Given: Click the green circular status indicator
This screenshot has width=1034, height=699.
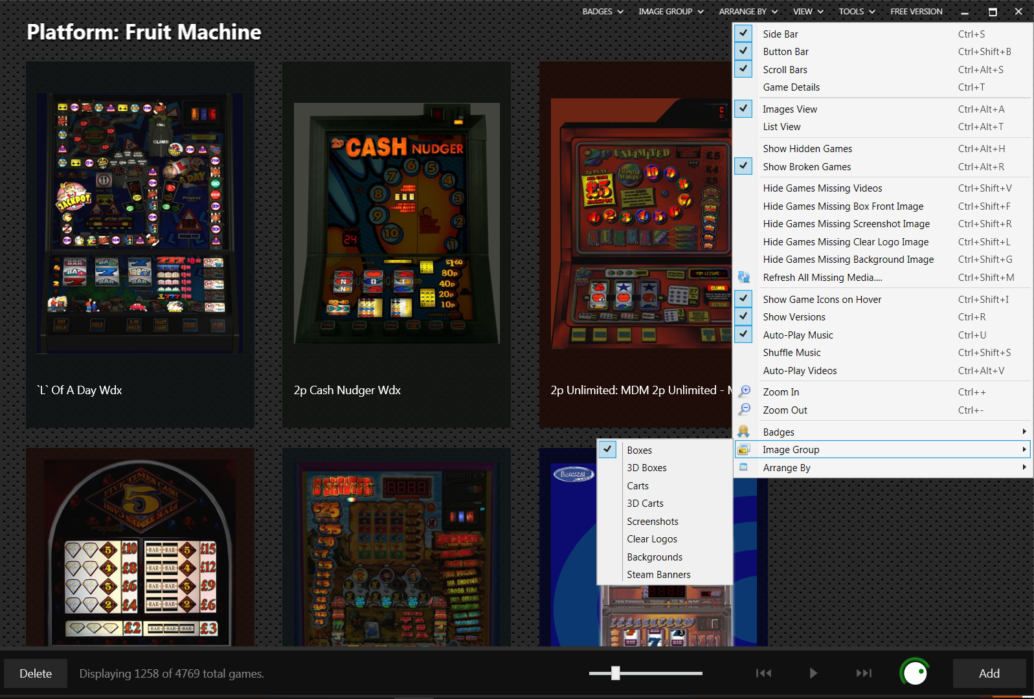Looking at the screenshot, I should click(914, 673).
